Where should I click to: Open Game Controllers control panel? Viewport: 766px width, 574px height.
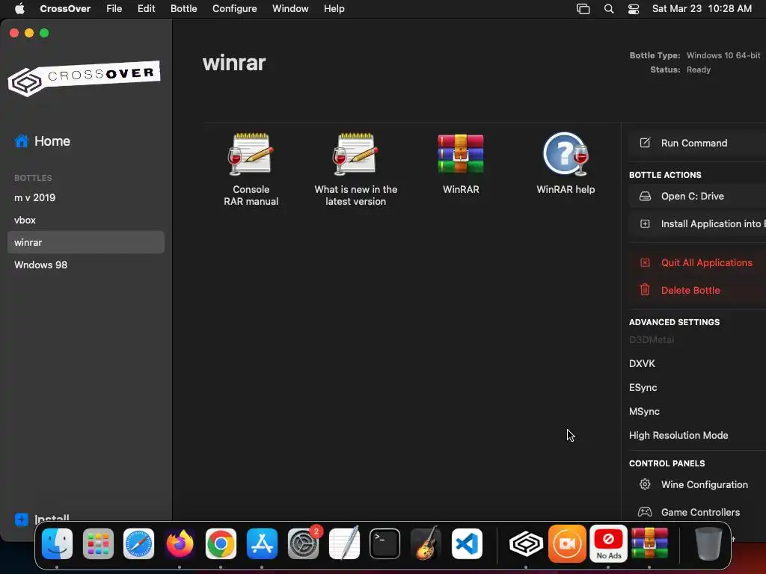[x=697, y=512]
